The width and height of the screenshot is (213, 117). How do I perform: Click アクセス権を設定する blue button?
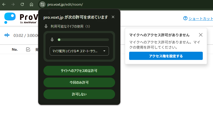(166, 56)
